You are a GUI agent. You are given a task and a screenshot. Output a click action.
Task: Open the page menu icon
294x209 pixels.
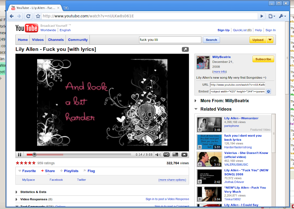[x=272, y=16]
